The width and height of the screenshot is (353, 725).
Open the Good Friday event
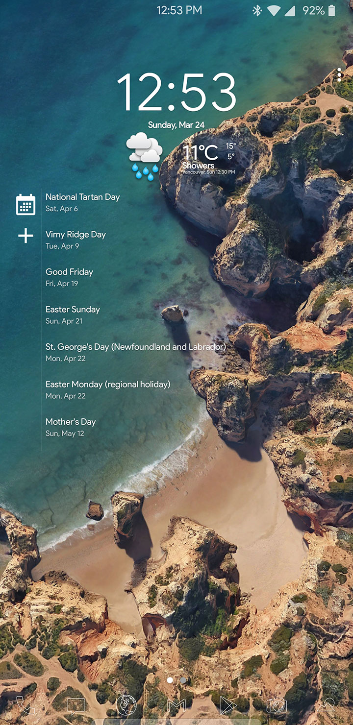[x=69, y=277]
